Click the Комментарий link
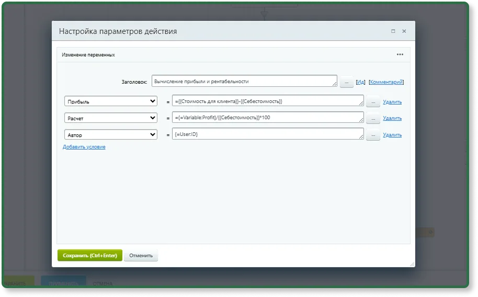478x297 pixels. [386, 82]
